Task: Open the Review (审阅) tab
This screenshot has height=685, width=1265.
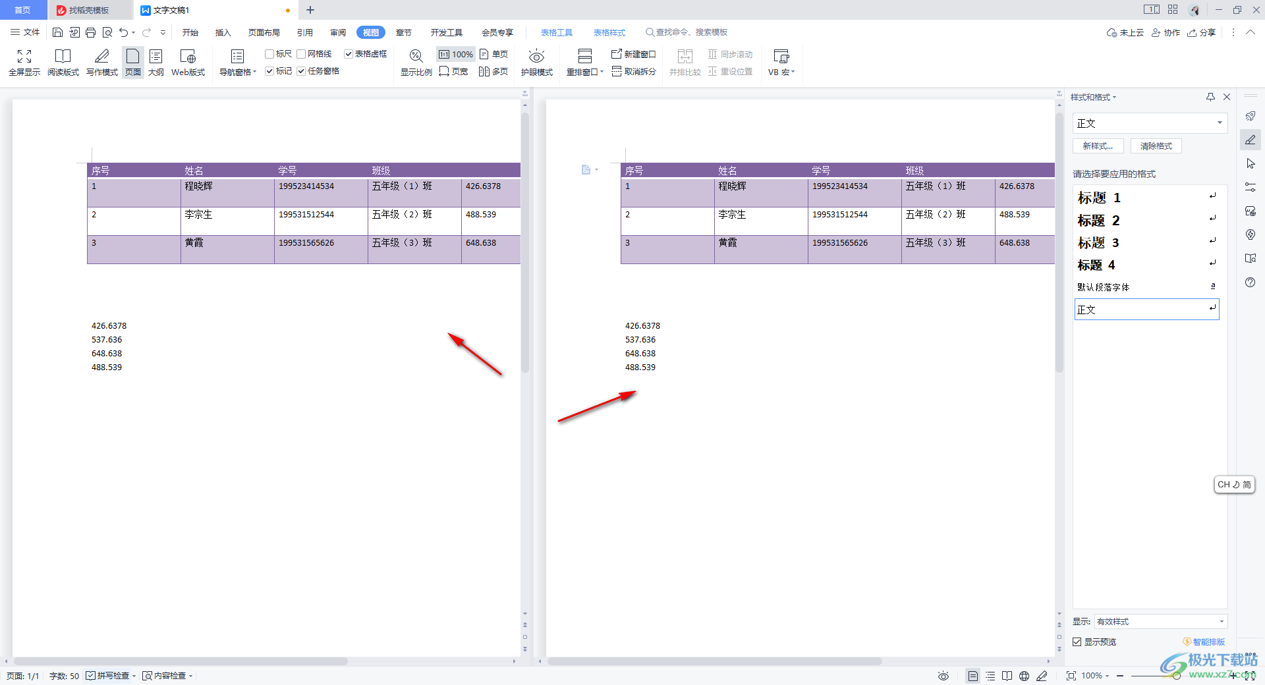Action: click(338, 32)
